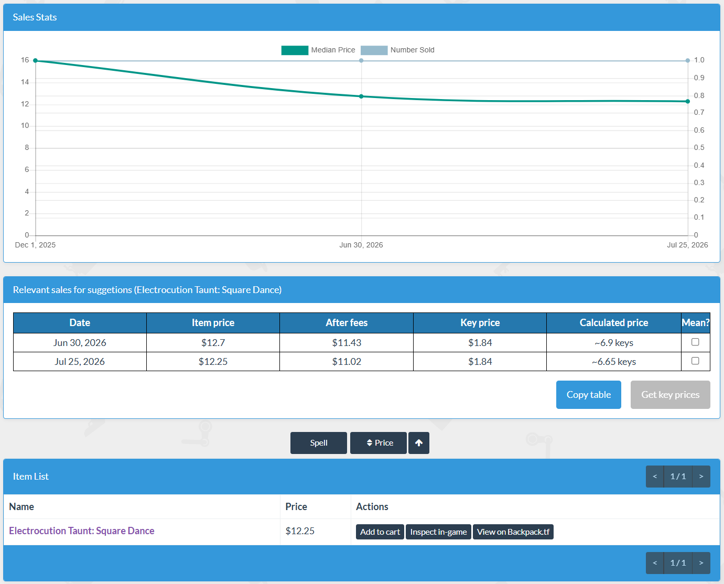724x584 pixels.
Task: Click the 1/1 page indicator at bottom
Action: coord(678,563)
